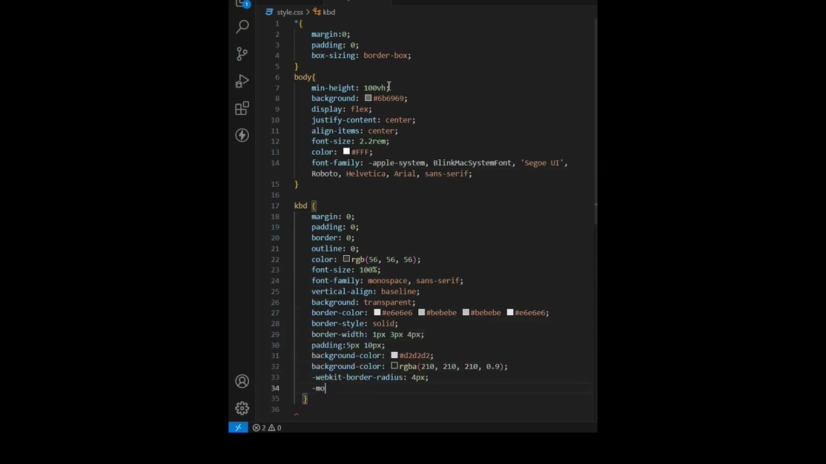Click the lightning bolt activity bar icon
Image resolution: width=826 pixels, height=464 pixels.
[x=242, y=135]
